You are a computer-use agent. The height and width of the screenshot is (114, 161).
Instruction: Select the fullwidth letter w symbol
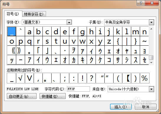click(x=82, y=41)
